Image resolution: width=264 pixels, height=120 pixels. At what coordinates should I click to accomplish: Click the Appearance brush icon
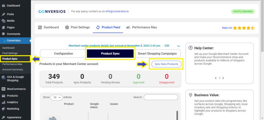click(x=3, y=117)
